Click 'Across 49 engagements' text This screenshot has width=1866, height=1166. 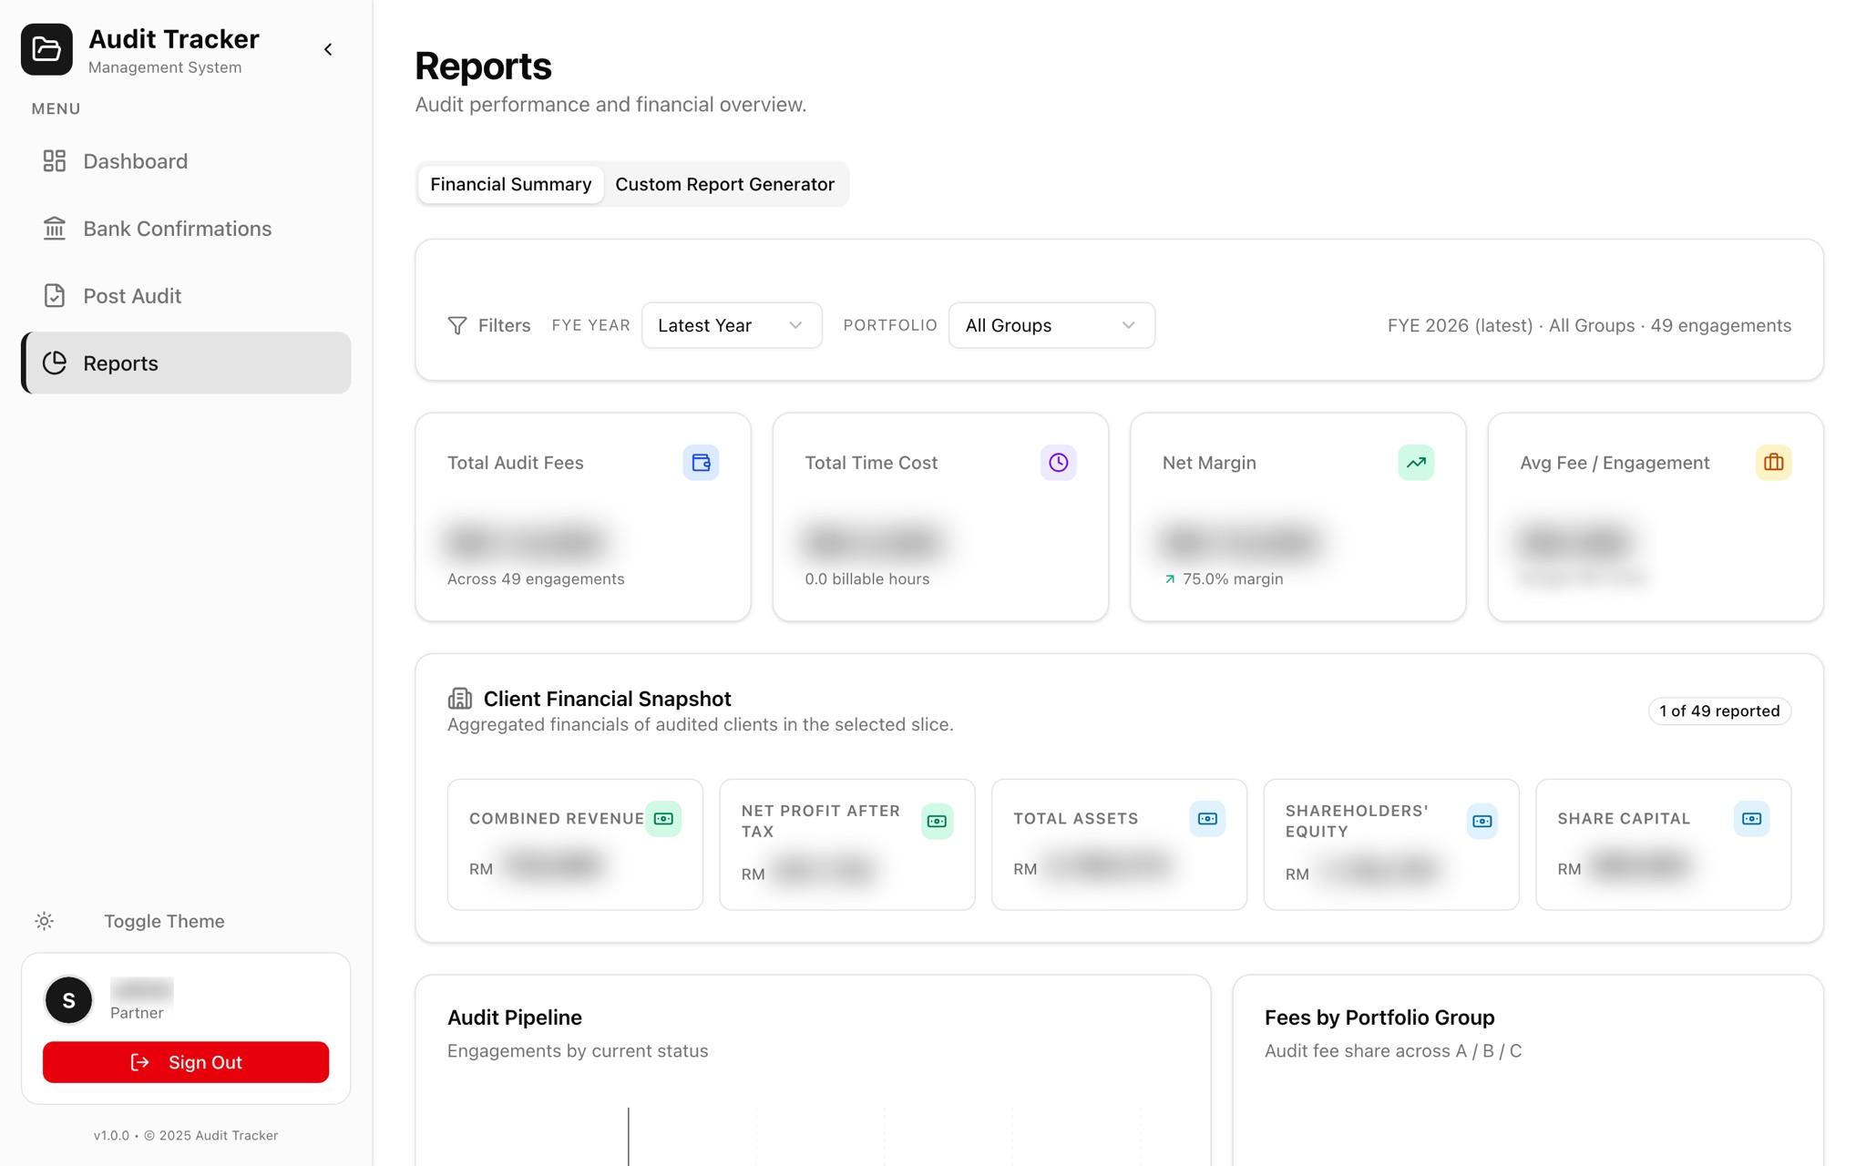[x=536, y=579]
